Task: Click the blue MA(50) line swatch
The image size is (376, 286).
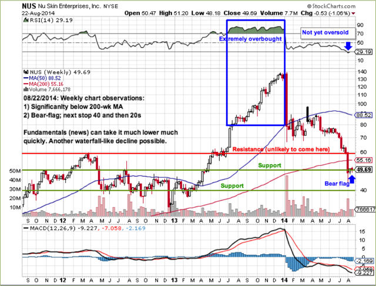Action: tap(26, 78)
